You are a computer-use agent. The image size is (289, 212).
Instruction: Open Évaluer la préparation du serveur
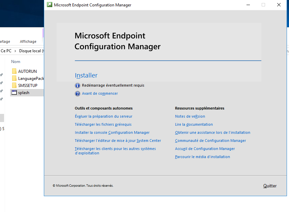(103, 117)
